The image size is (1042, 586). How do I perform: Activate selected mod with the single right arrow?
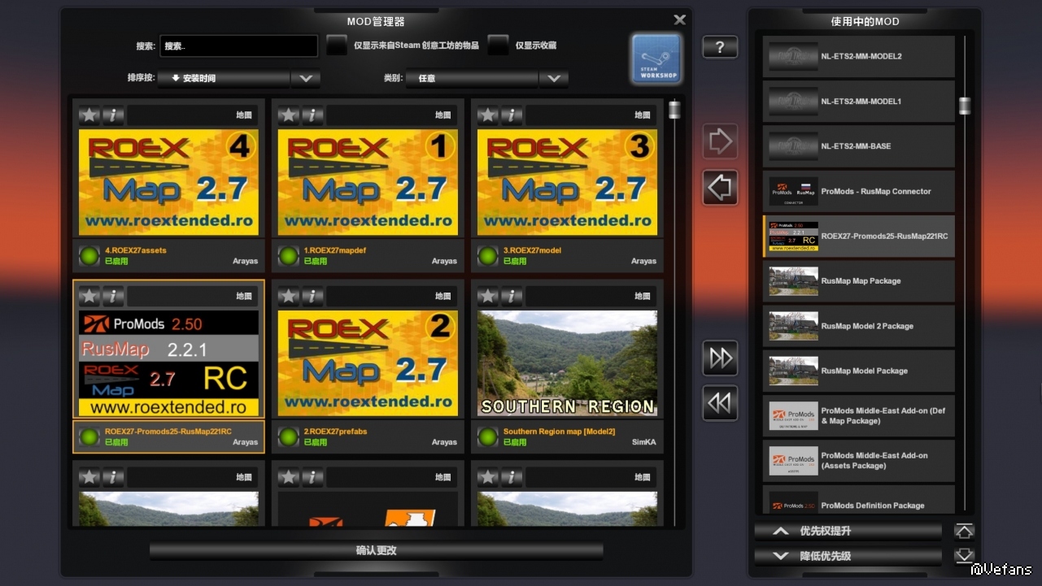(x=720, y=141)
